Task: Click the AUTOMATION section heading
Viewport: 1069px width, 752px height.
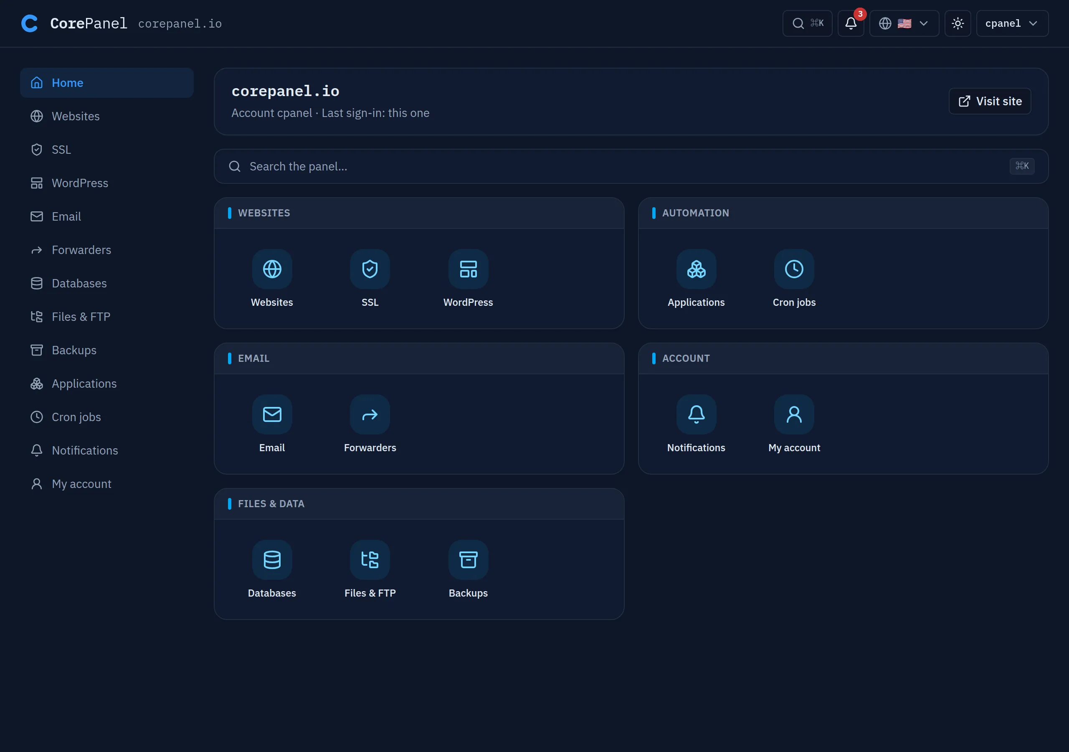Action: click(x=696, y=213)
